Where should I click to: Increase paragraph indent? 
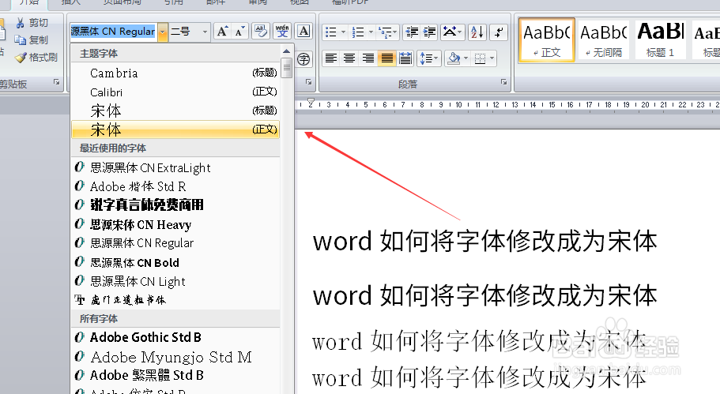429,32
